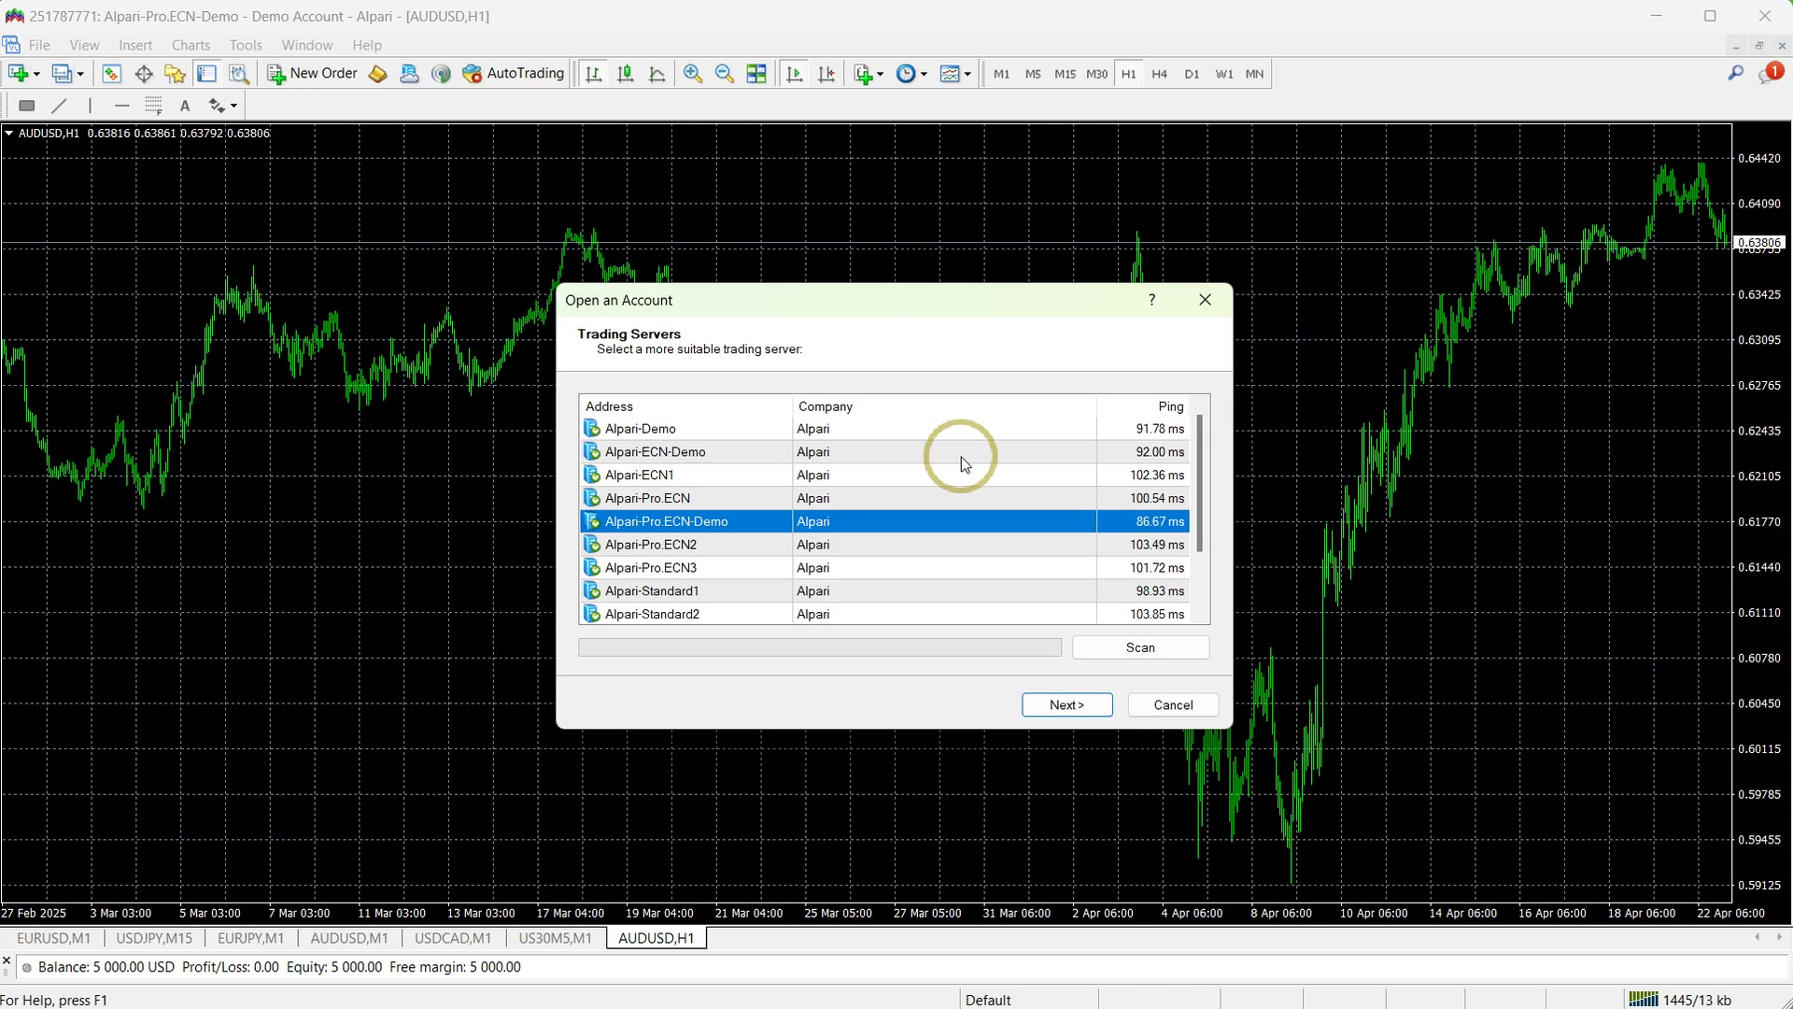
Task: Open the Templates dropdown
Action: pyautogui.click(x=955, y=74)
